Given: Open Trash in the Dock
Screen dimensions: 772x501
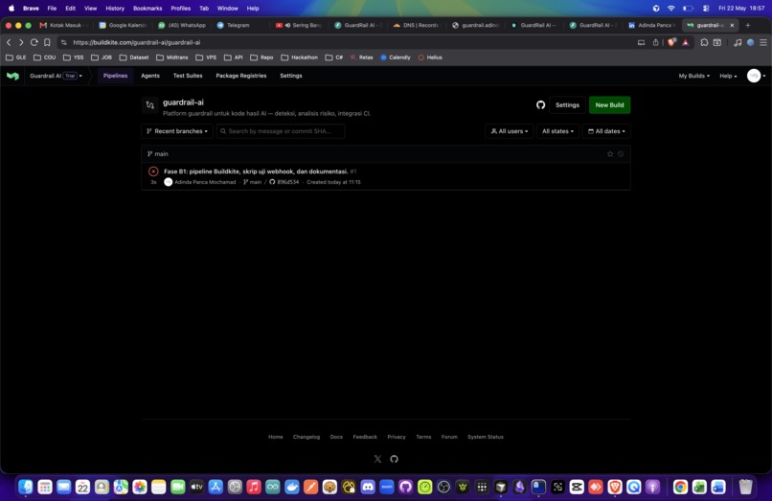Looking at the screenshot, I should [745, 487].
